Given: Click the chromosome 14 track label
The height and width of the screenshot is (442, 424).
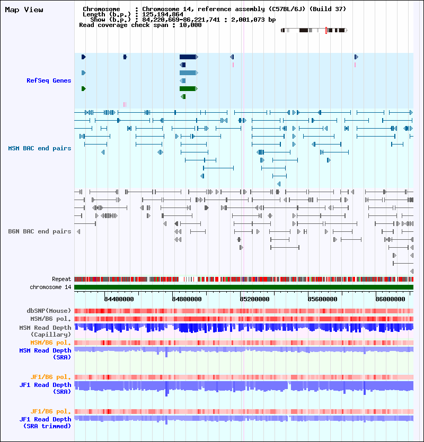Looking at the screenshot, I should pyautogui.click(x=50, y=287).
